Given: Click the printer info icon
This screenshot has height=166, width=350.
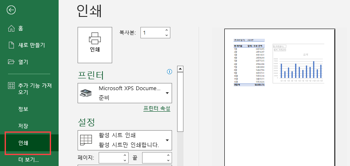Looking at the screenshot, I should tap(170, 72).
